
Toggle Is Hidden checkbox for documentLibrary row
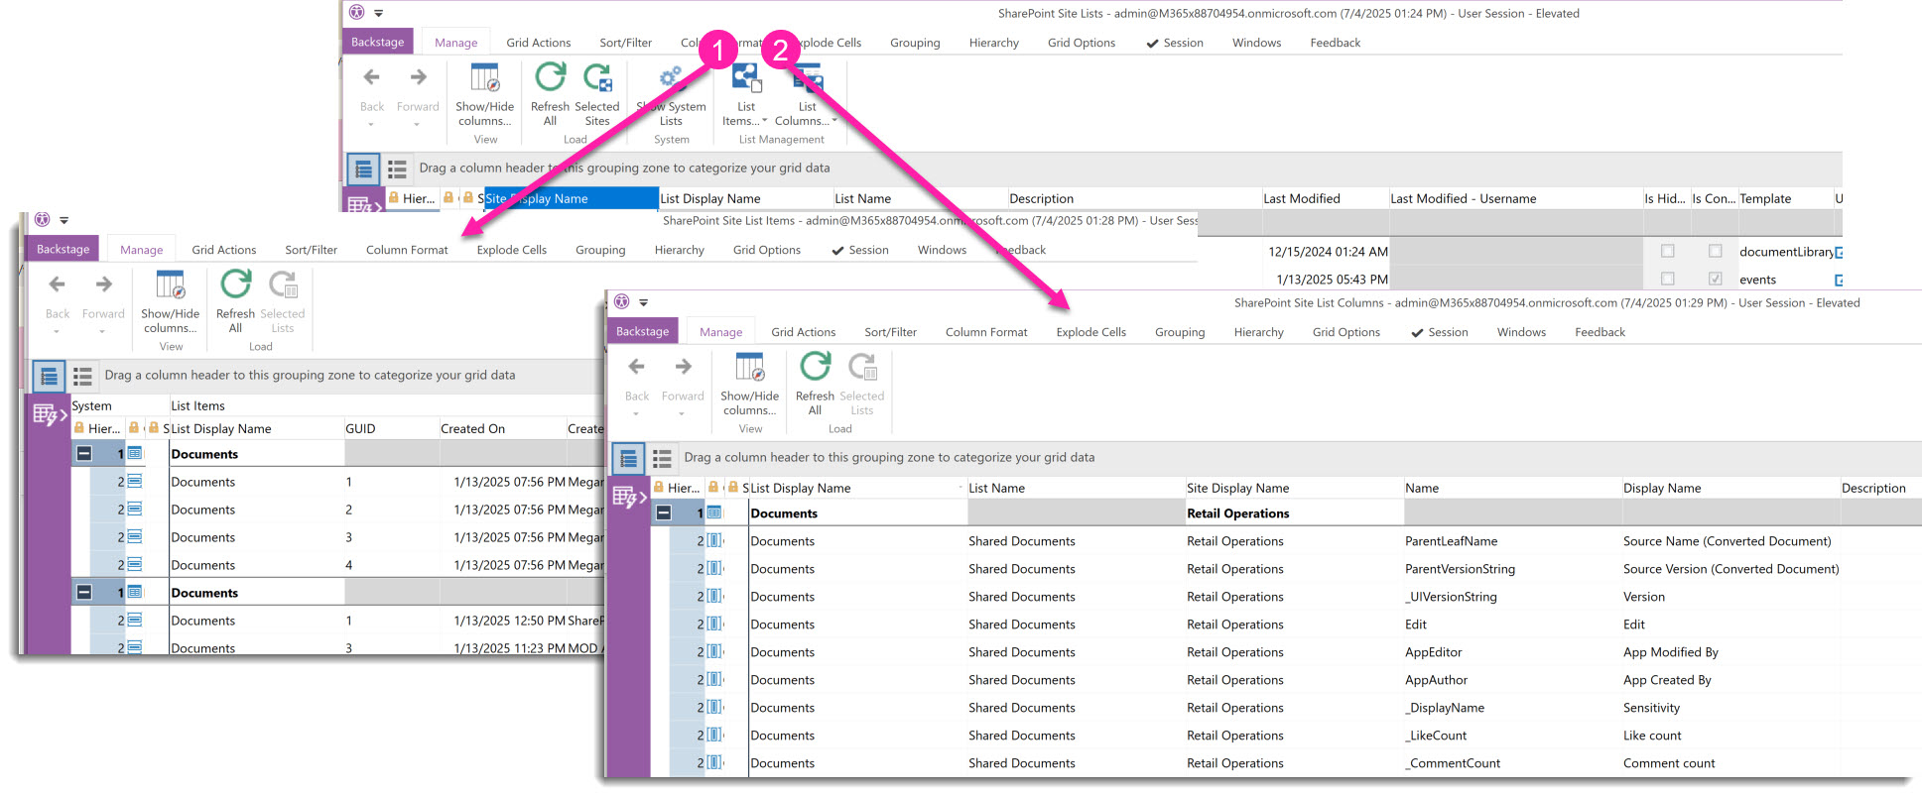click(x=1667, y=252)
